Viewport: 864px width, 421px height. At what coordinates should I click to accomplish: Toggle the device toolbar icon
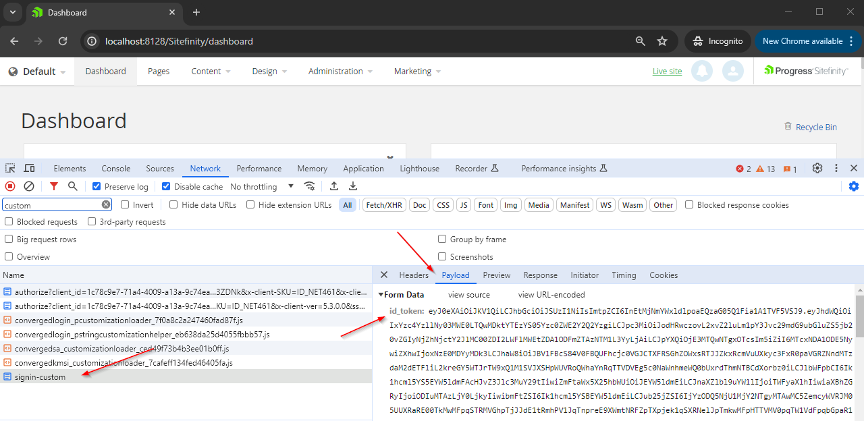coord(29,168)
